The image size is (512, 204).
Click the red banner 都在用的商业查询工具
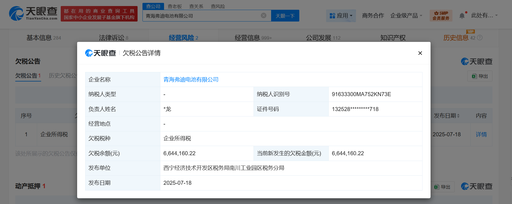click(x=99, y=14)
